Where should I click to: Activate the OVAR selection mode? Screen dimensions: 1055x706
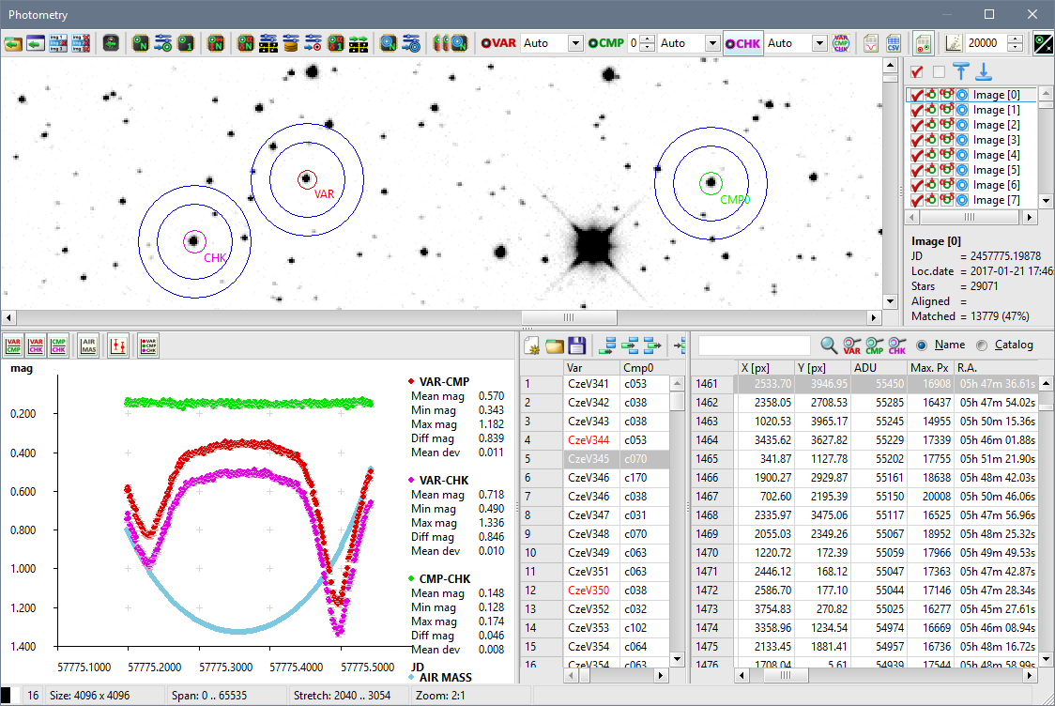click(498, 42)
